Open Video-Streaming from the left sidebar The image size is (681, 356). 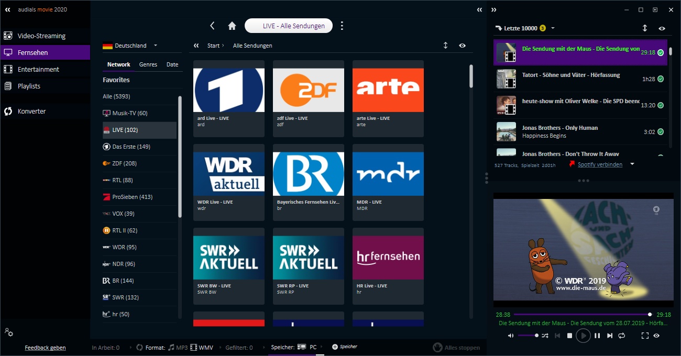click(41, 36)
